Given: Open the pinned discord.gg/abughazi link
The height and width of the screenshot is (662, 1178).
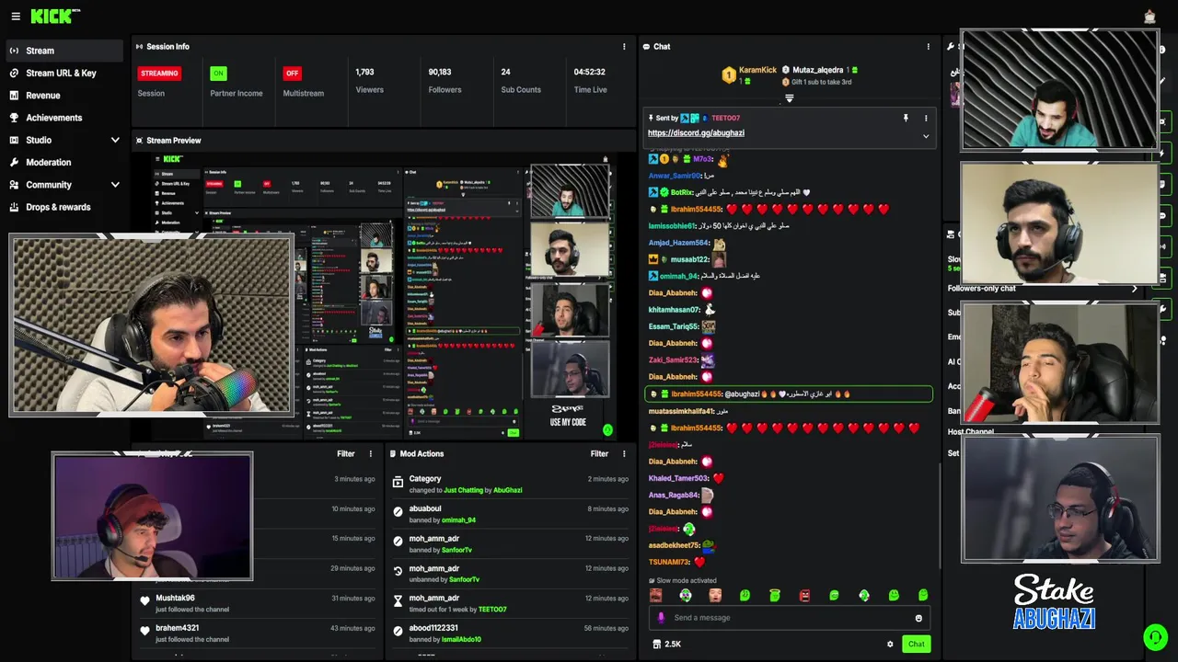Looking at the screenshot, I should (696, 133).
